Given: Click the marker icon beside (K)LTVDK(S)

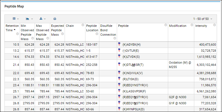Looking at the screenshot, I should (119, 56).
